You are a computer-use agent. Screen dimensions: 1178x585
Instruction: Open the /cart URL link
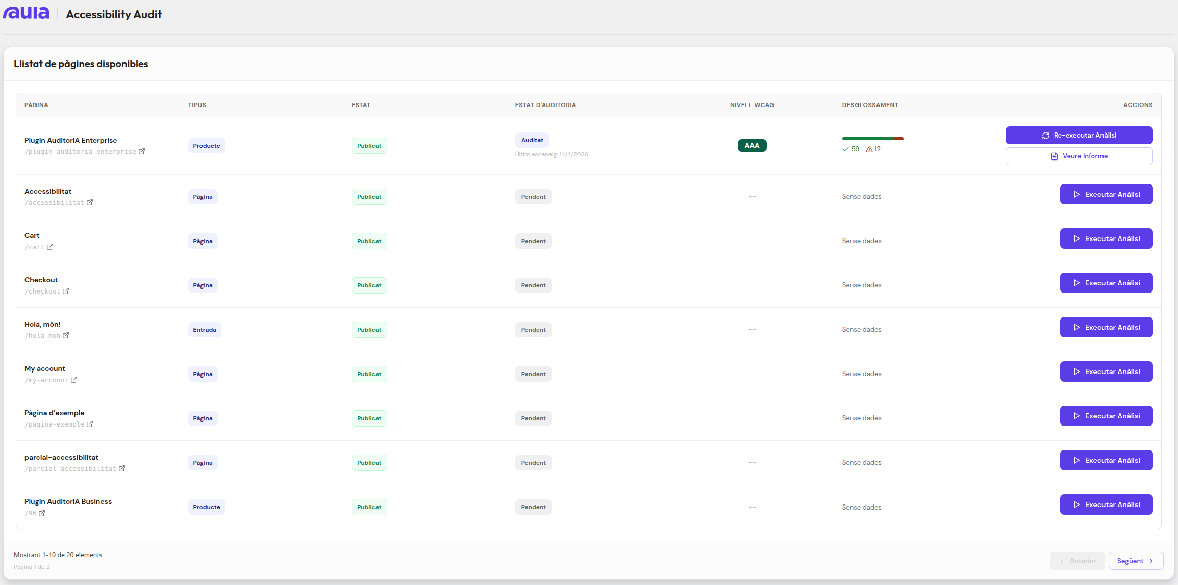35,247
